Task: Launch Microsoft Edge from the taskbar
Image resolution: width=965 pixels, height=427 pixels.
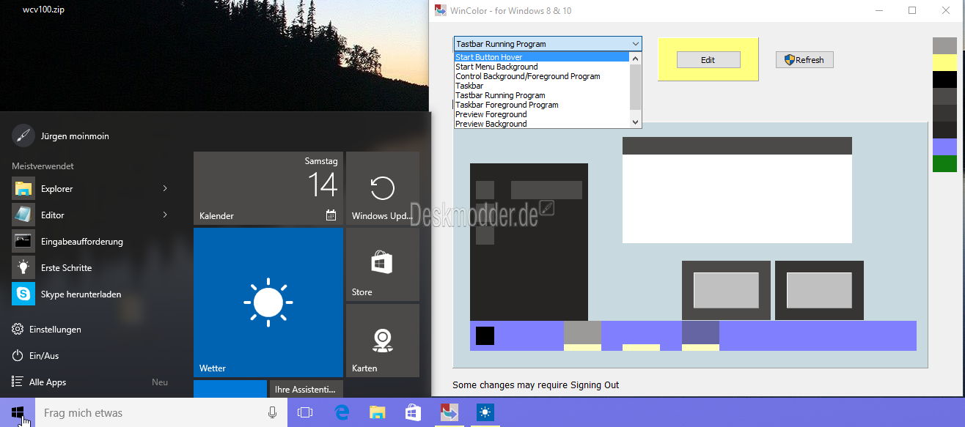Action: 342,413
